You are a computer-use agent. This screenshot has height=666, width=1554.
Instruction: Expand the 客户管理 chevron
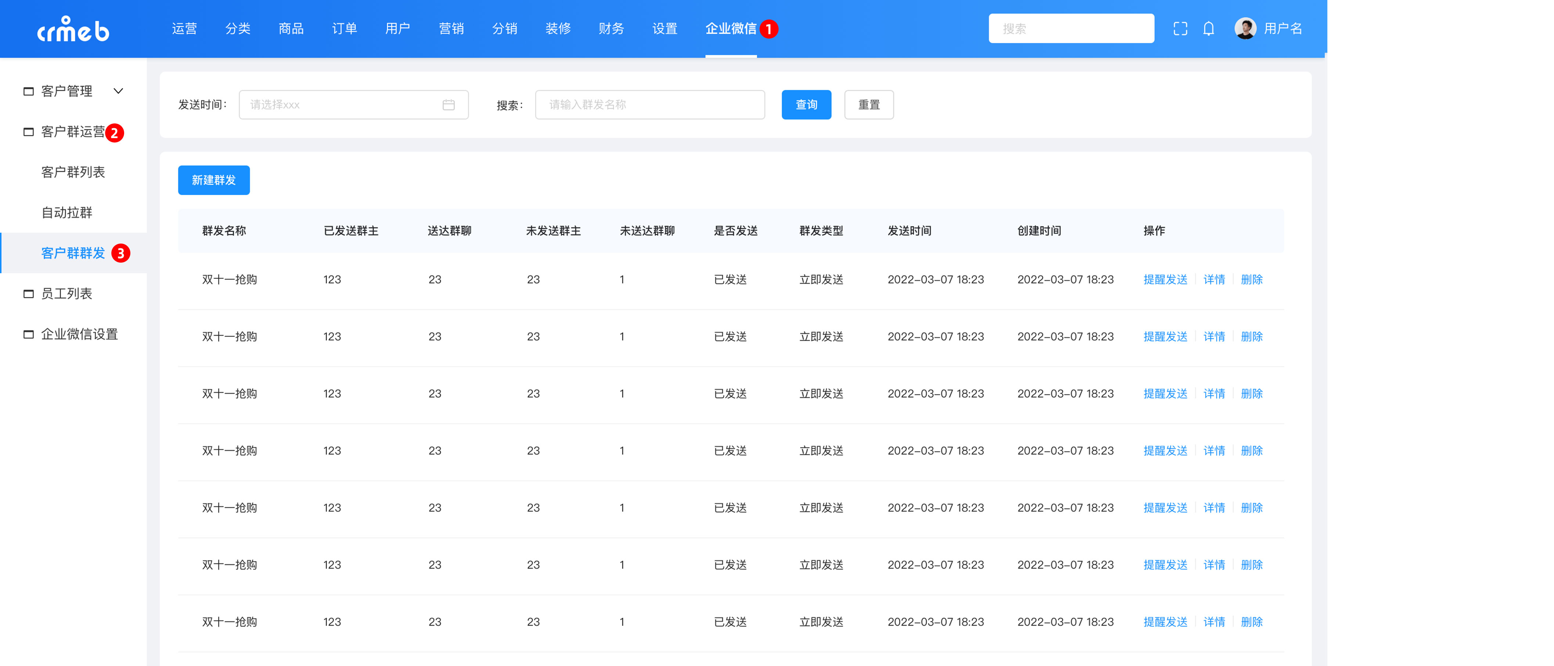(118, 91)
